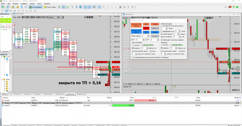Open the volume dropdown on chart

(53, 17)
